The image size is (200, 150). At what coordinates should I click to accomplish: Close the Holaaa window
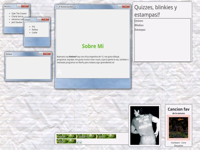tap(47, 53)
